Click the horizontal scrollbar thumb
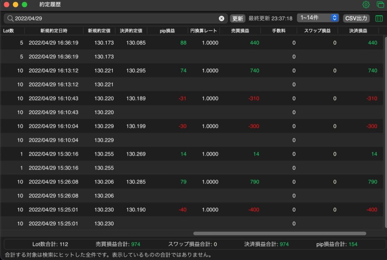This screenshot has width=387, height=260. [x=280, y=234]
